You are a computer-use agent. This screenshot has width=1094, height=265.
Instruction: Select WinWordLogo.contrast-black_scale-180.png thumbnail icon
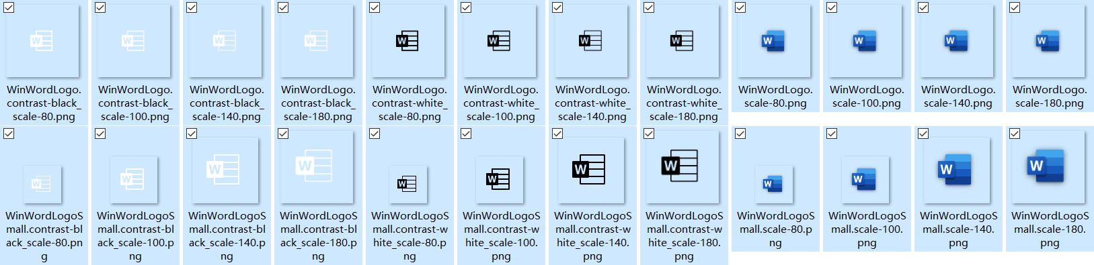pyautogui.click(x=316, y=42)
